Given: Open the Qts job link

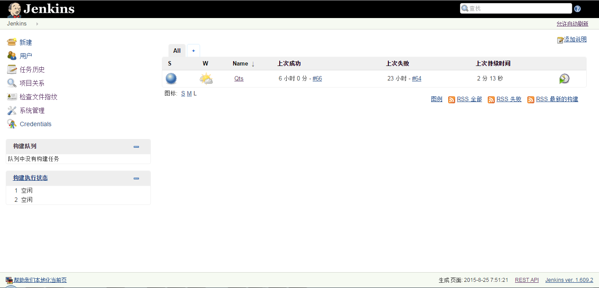Looking at the screenshot, I should [239, 79].
